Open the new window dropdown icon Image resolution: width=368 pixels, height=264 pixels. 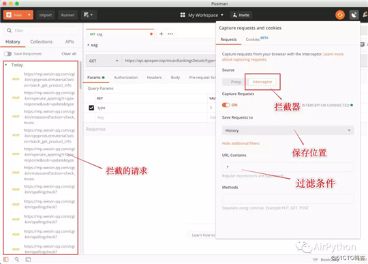tap(88, 15)
